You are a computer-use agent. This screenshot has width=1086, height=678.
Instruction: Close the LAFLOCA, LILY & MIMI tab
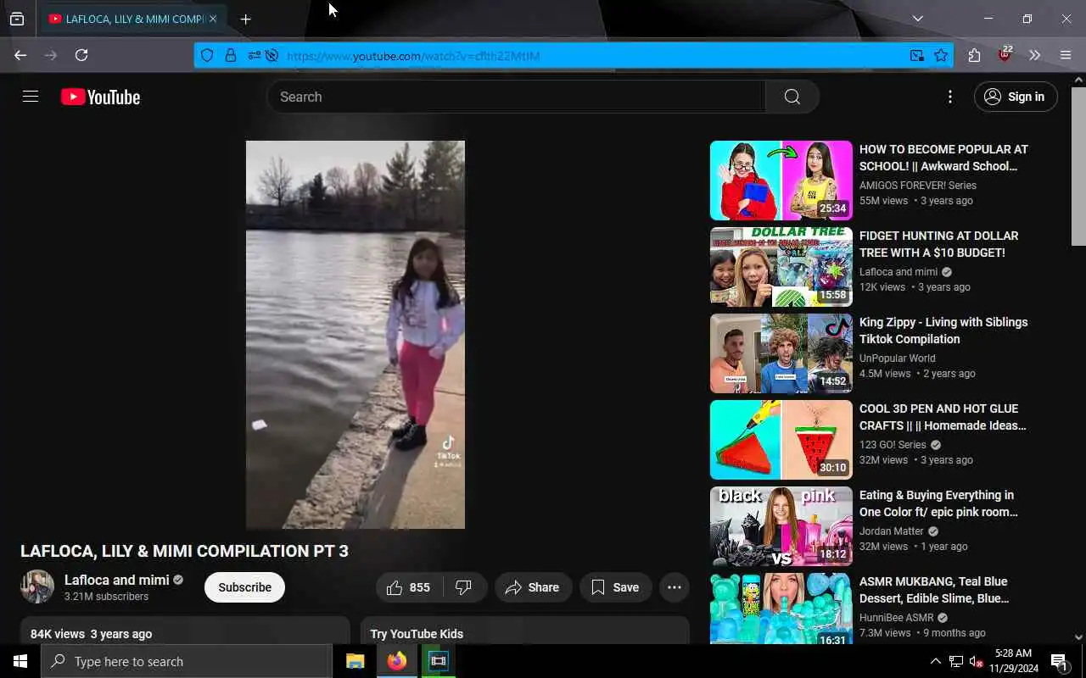coord(213,19)
